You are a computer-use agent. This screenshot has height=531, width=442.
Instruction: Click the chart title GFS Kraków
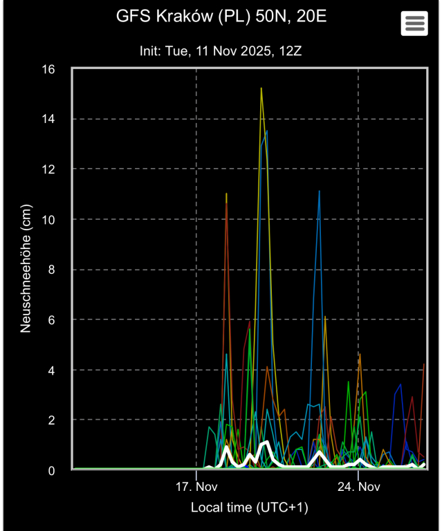(221, 16)
